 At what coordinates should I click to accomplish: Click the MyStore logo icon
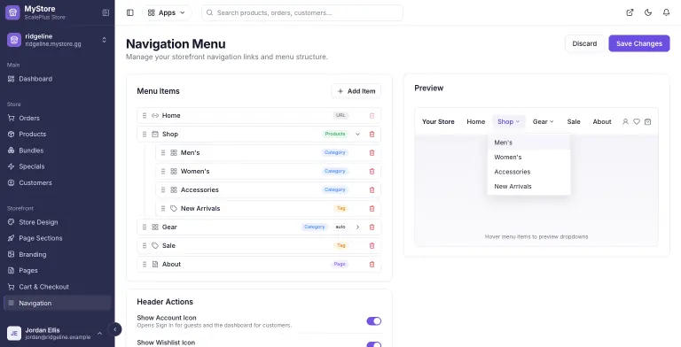12,12
